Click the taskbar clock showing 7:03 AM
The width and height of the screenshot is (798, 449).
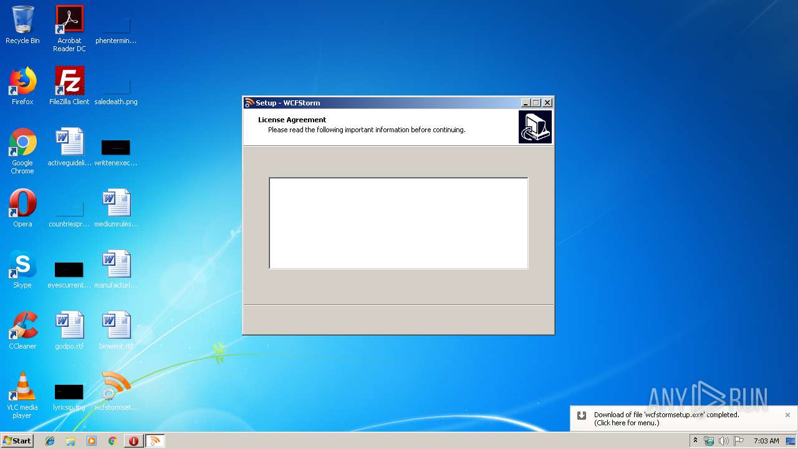tap(766, 441)
